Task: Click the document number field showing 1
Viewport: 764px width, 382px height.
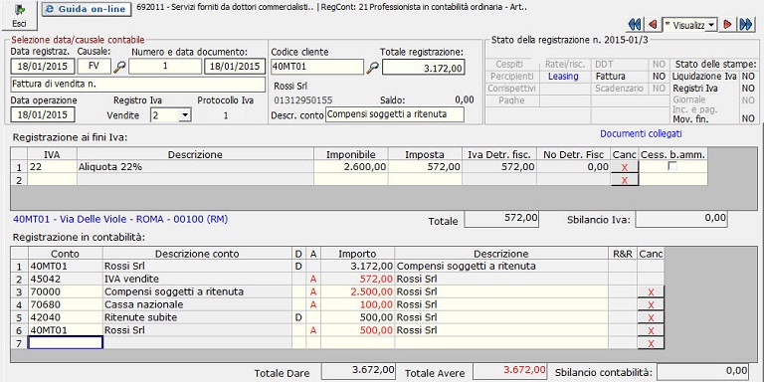Action: point(165,67)
